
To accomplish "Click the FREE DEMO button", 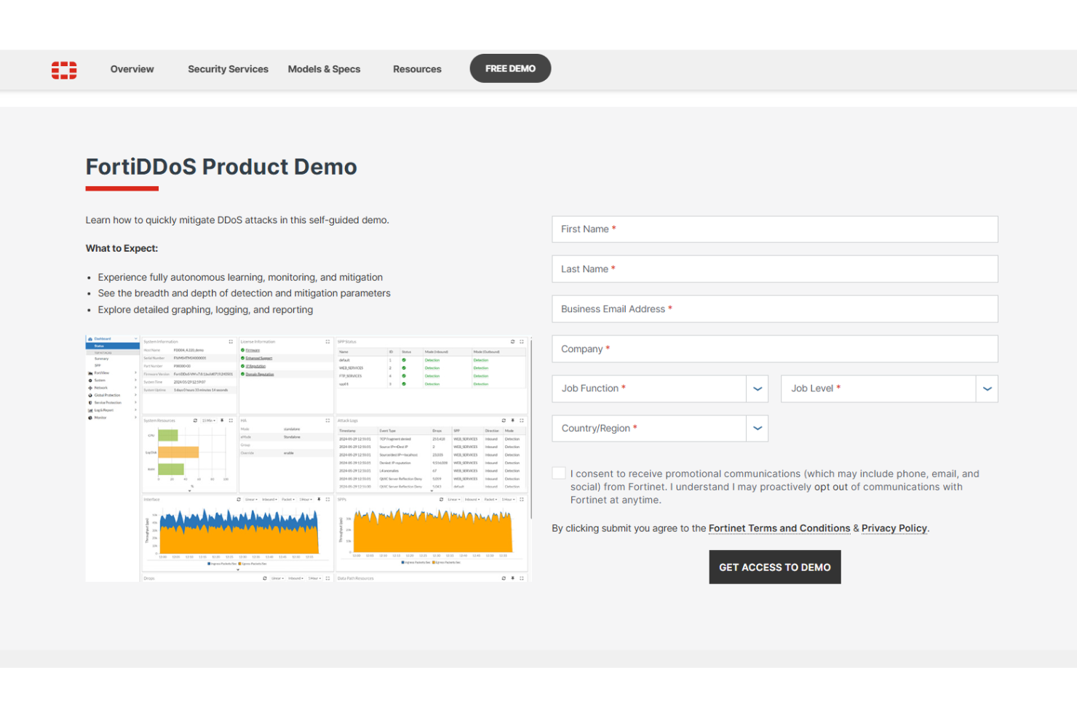I will coord(510,68).
